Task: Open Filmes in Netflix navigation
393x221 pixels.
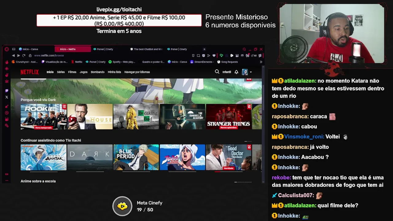Action: [x=72, y=72]
